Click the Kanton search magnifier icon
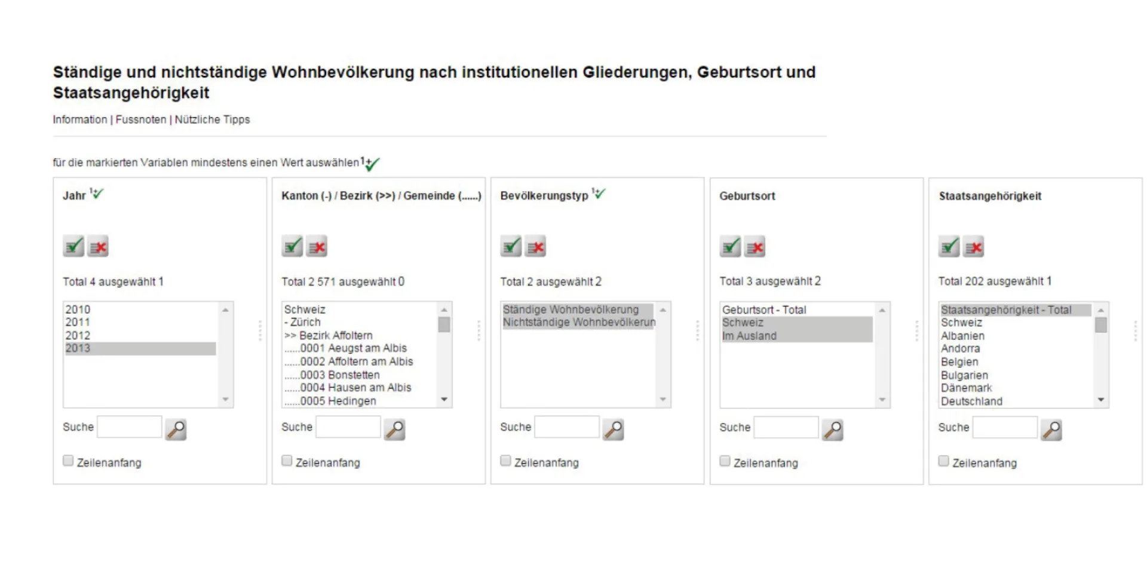 [395, 428]
